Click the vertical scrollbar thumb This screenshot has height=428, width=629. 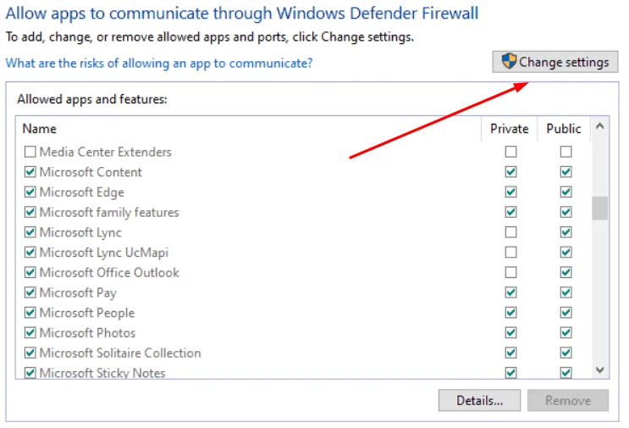coord(599,208)
